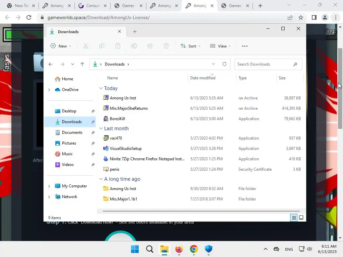Refresh the Downloads folder view
The image size is (343, 257).
224,64
